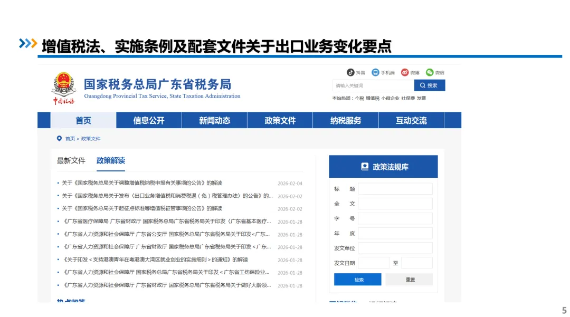Image resolution: width=570 pixels, height=317 pixels.
Task: Click hot word 发票
Action: pos(421,99)
